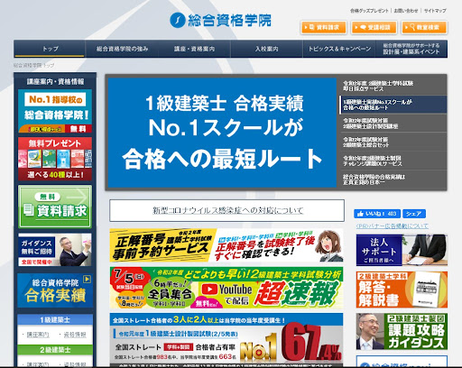Click the 全国ストレート合格者 67.4% banner
Image resolution: width=462 pixels, height=368 pixels.
tap(226, 340)
